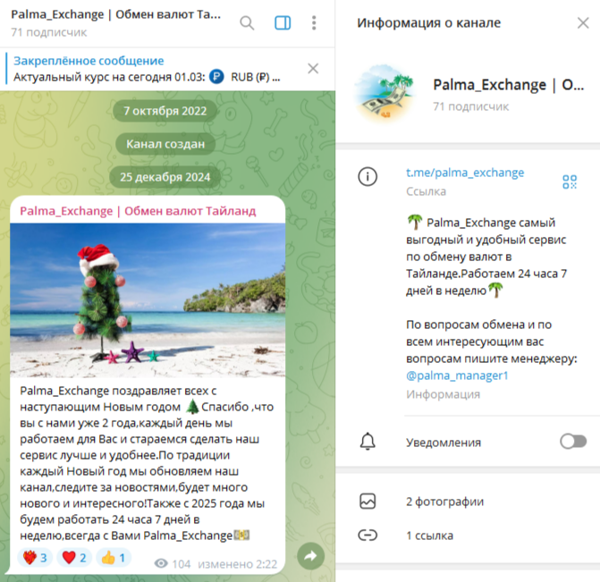Show the channel QR code icon
The height and width of the screenshot is (582, 600).
tap(570, 181)
